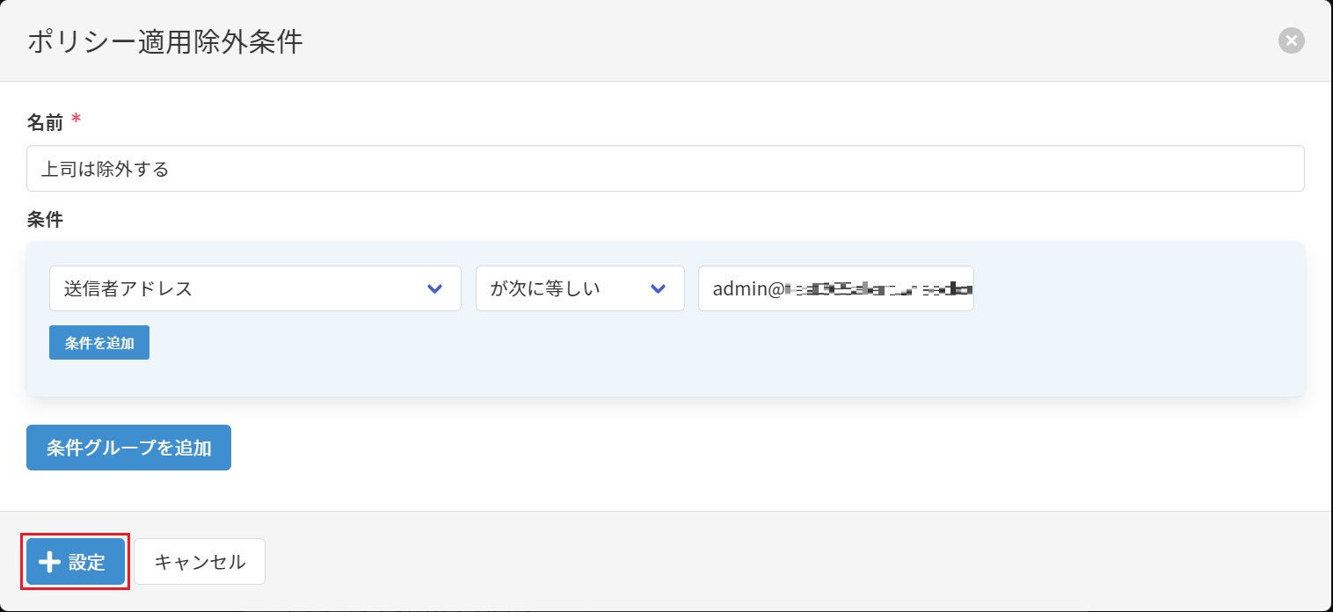Dismiss changes with キャンセル button

200,562
